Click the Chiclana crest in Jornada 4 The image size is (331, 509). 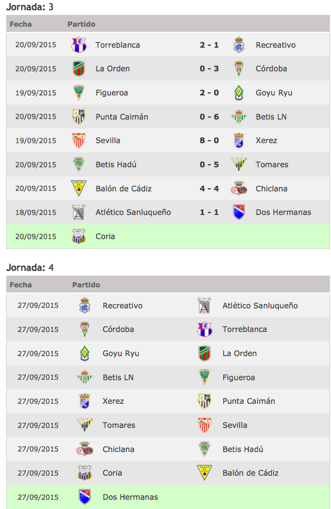click(x=85, y=449)
